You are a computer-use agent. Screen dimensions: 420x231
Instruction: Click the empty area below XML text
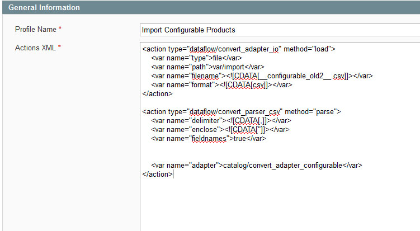click(280, 205)
